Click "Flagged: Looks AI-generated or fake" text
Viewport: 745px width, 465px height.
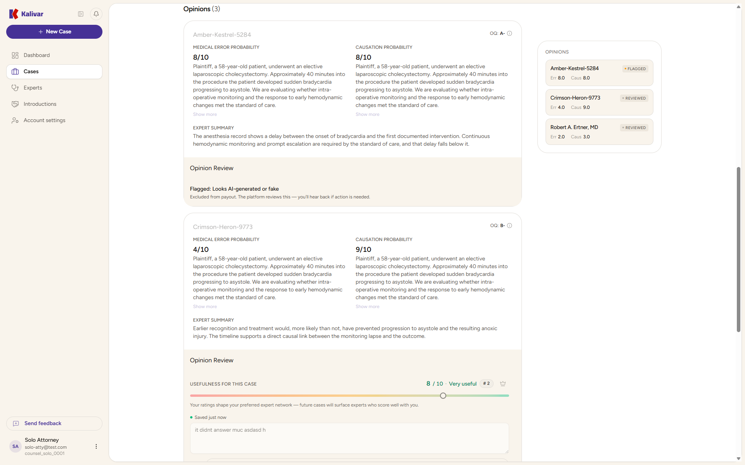[x=234, y=189]
